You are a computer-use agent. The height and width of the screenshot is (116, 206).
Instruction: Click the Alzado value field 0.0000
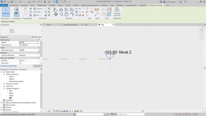coord(29,42)
